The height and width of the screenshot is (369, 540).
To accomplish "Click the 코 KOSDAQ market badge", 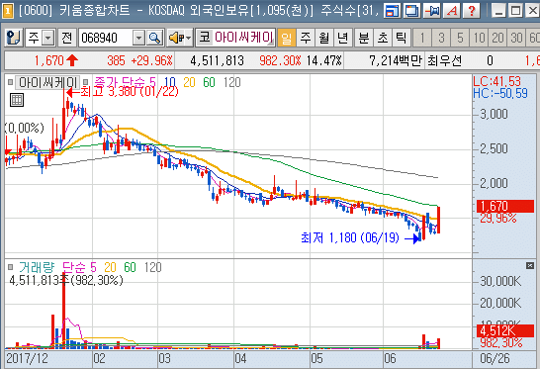I will (204, 38).
